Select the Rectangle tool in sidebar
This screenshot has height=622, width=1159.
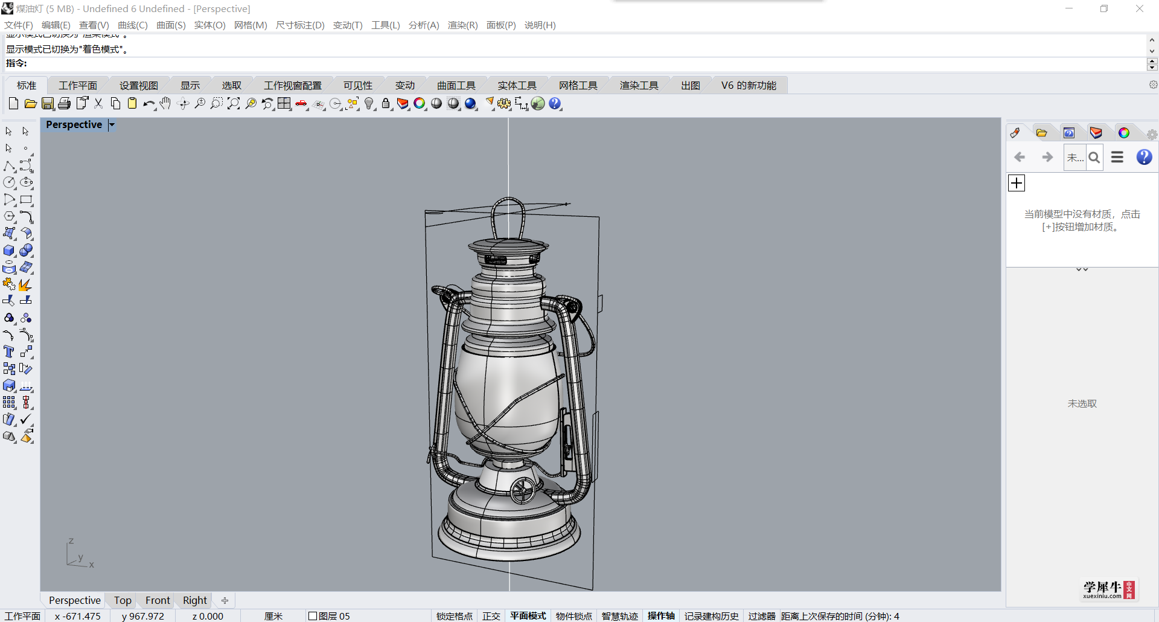pos(26,199)
